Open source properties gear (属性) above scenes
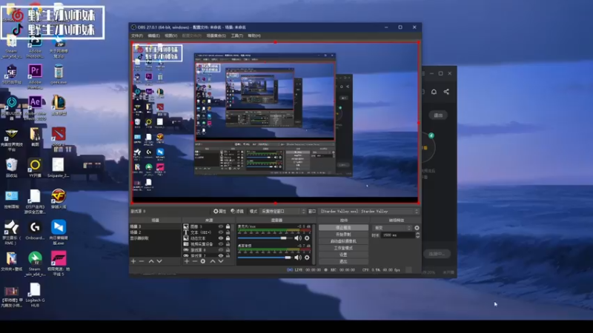The width and height of the screenshot is (593, 333). coord(219,211)
